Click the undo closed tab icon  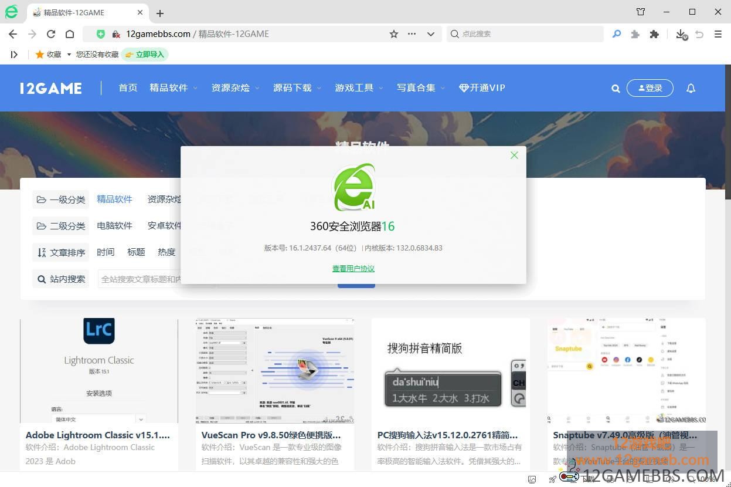pos(699,35)
